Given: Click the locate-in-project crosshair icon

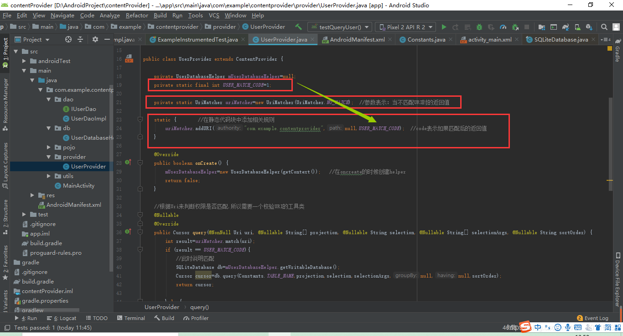Looking at the screenshot, I should pos(68,40).
